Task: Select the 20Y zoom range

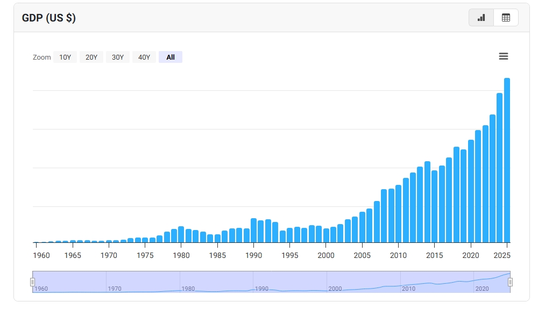Action: coord(91,57)
